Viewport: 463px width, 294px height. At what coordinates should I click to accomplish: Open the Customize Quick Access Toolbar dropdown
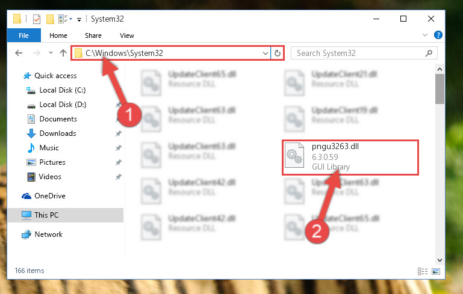click(79, 20)
